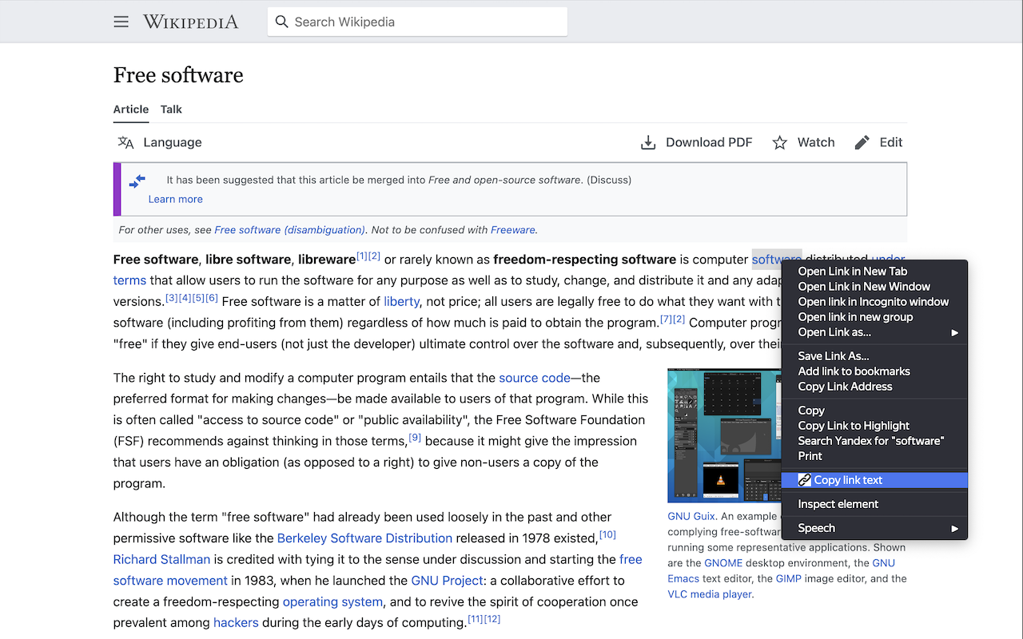Click the chain icon beside Copy link text

(805, 480)
